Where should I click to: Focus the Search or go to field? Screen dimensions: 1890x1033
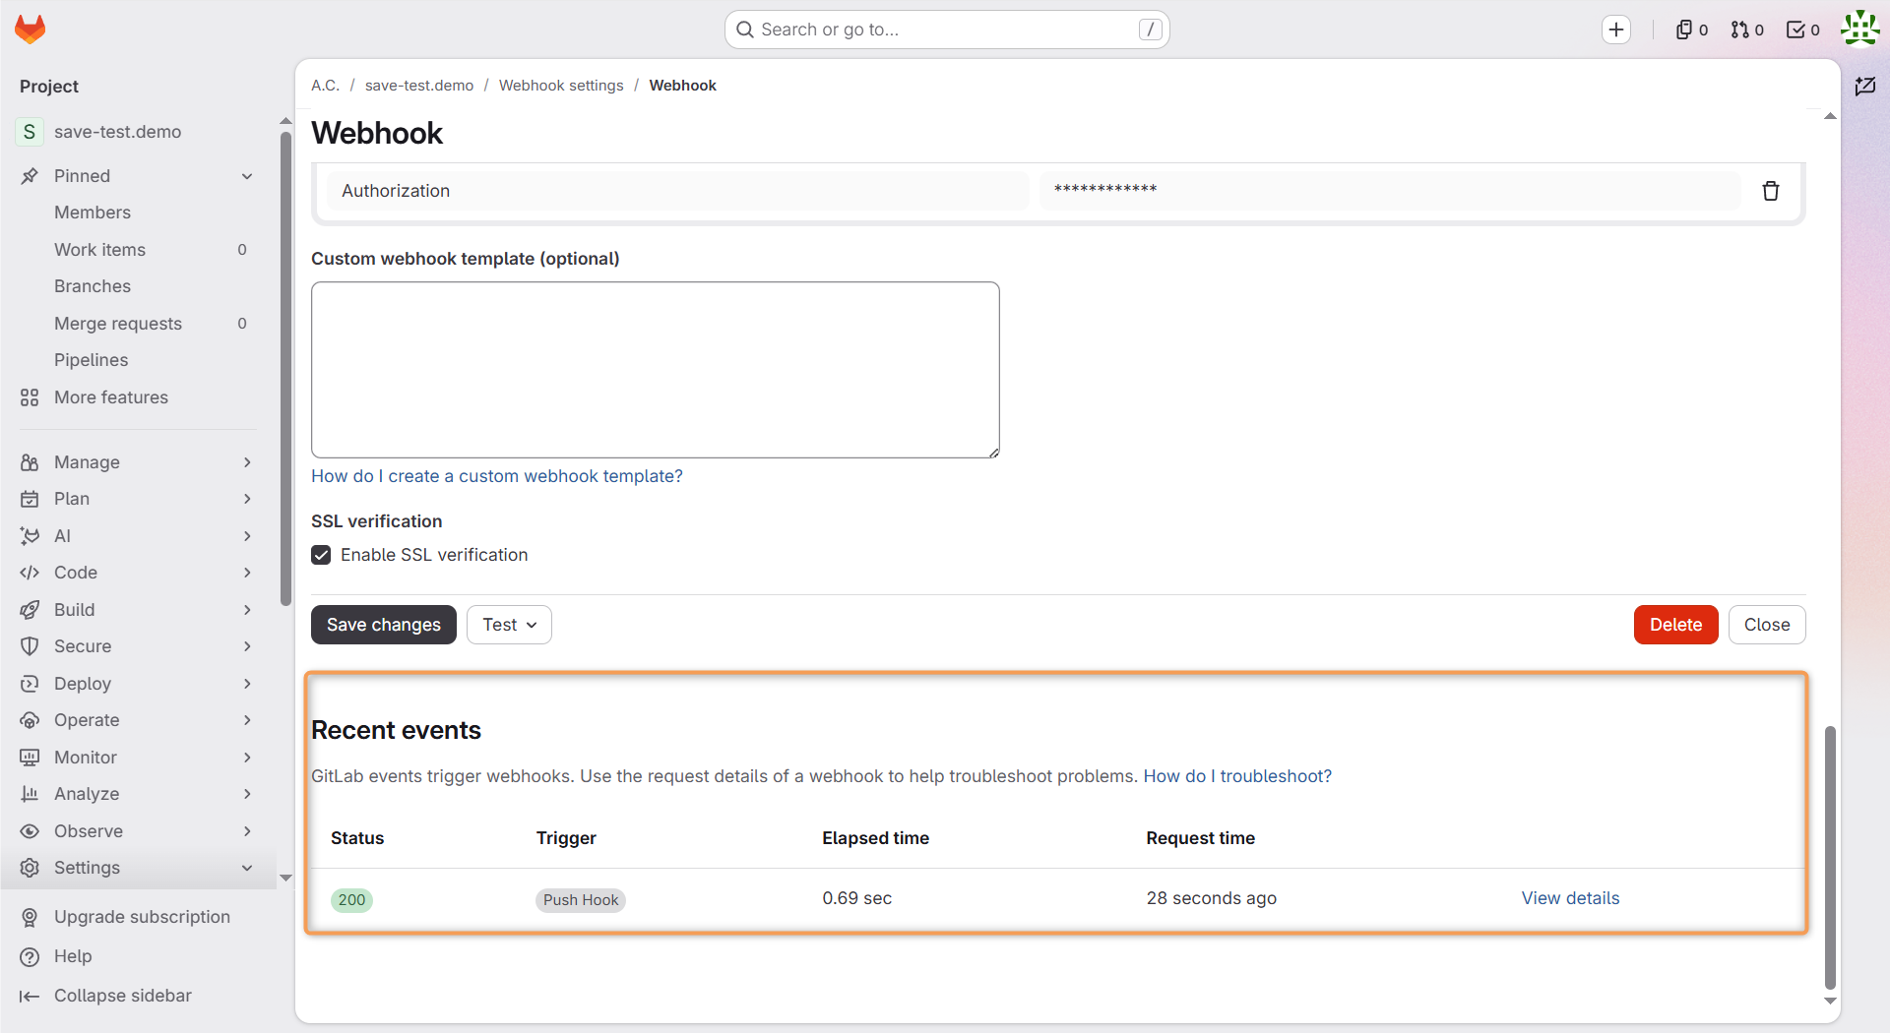(947, 30)
